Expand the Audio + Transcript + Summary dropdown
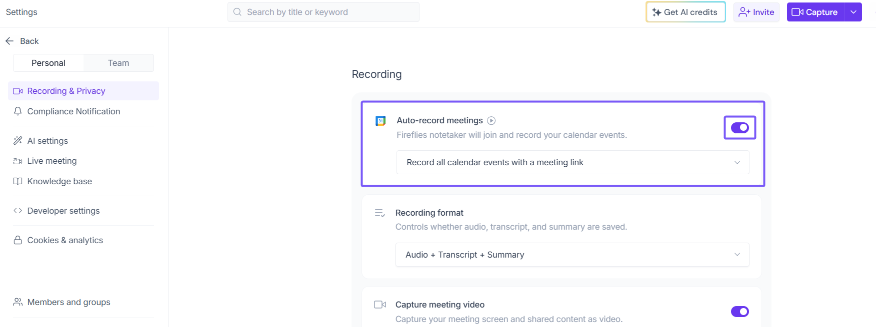Image resolution: width=876 pixels, height=327 pixels. click(572, 255)
